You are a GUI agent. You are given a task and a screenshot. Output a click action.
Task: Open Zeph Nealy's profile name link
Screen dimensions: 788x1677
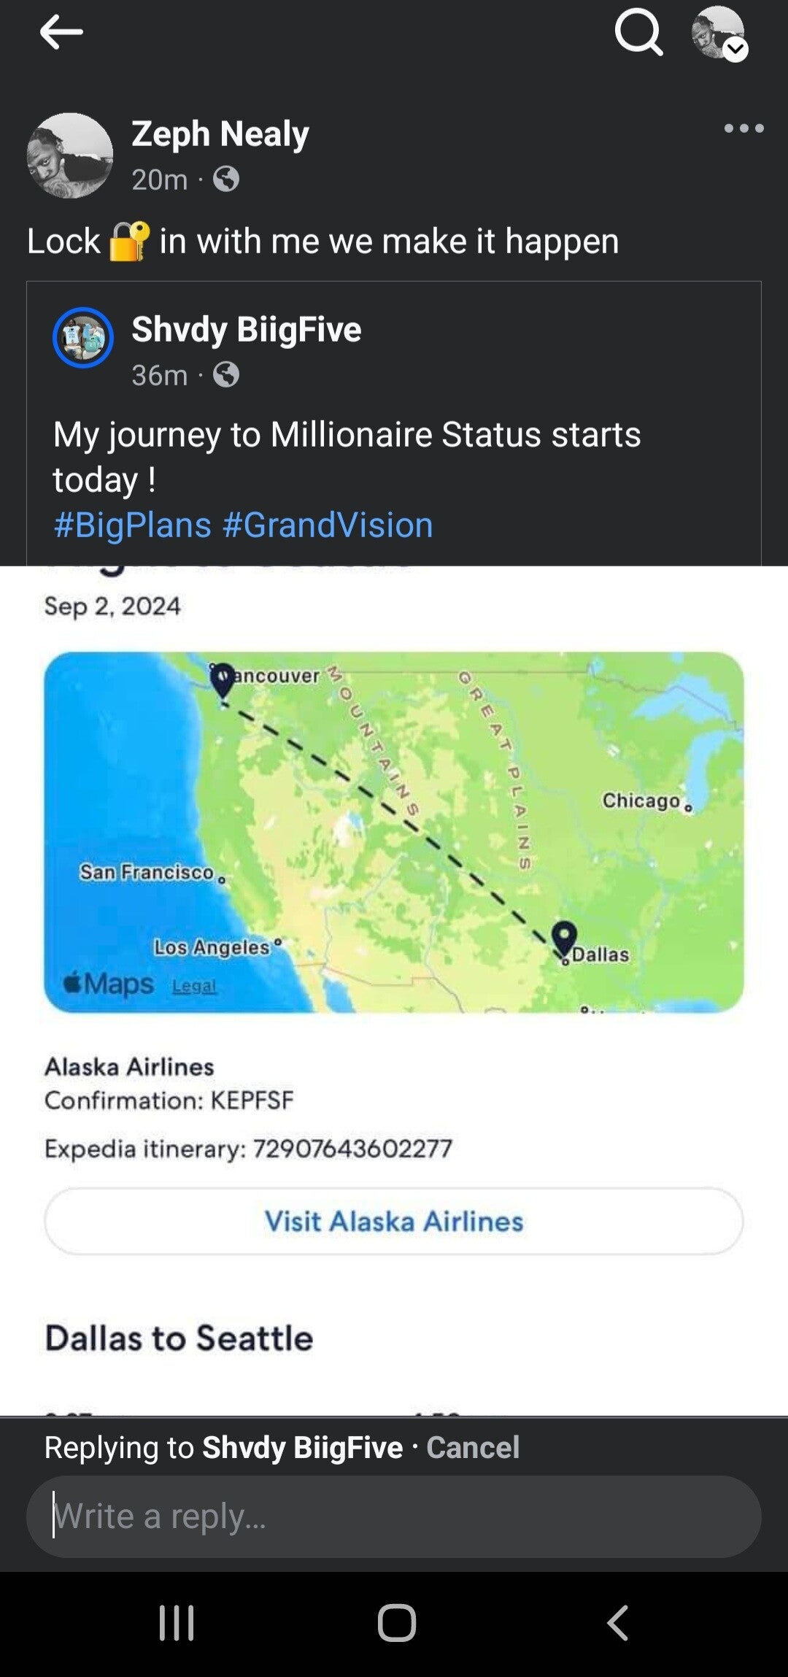[x=220, y=134]
